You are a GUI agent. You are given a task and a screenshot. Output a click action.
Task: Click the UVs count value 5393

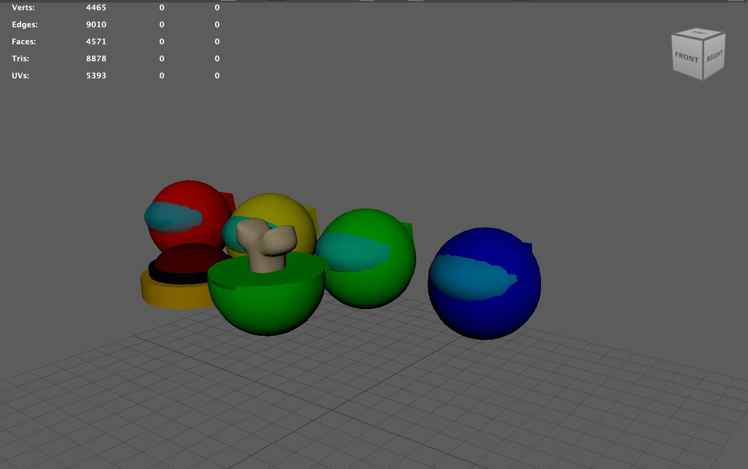[96, 76]
